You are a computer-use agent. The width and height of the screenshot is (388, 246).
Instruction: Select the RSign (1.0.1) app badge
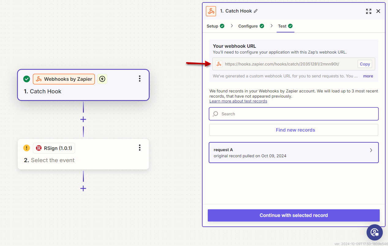pos(54,148)
